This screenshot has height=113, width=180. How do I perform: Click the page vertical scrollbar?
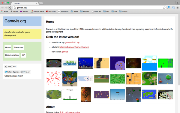(179, 50)
